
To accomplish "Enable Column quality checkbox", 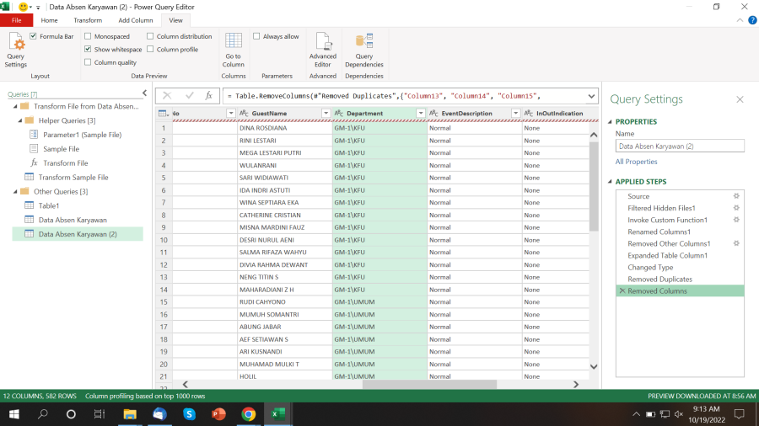I will pos(88,62).
